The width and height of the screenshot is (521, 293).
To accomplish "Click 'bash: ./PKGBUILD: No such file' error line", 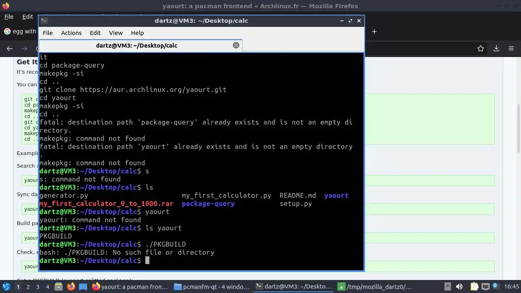I will [127, 252].
